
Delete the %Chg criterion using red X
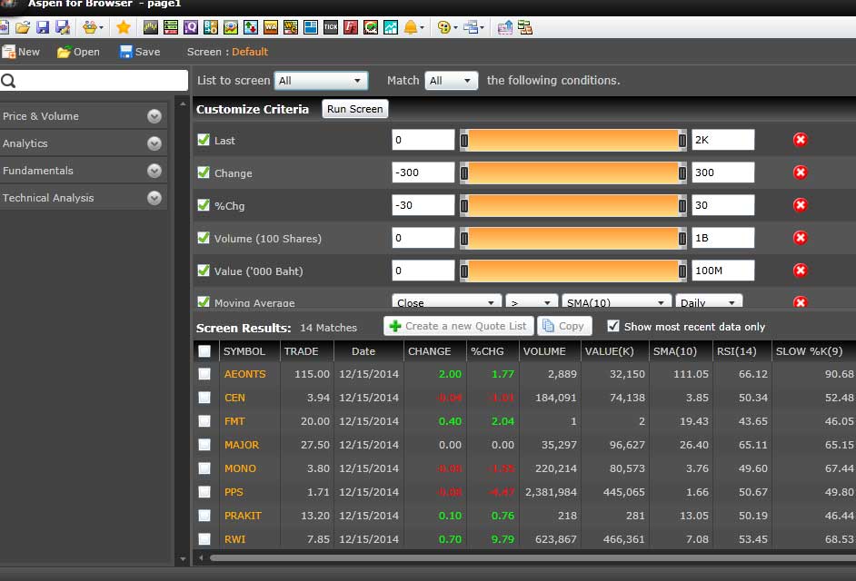pyautogui.click(x=800, y=205)
